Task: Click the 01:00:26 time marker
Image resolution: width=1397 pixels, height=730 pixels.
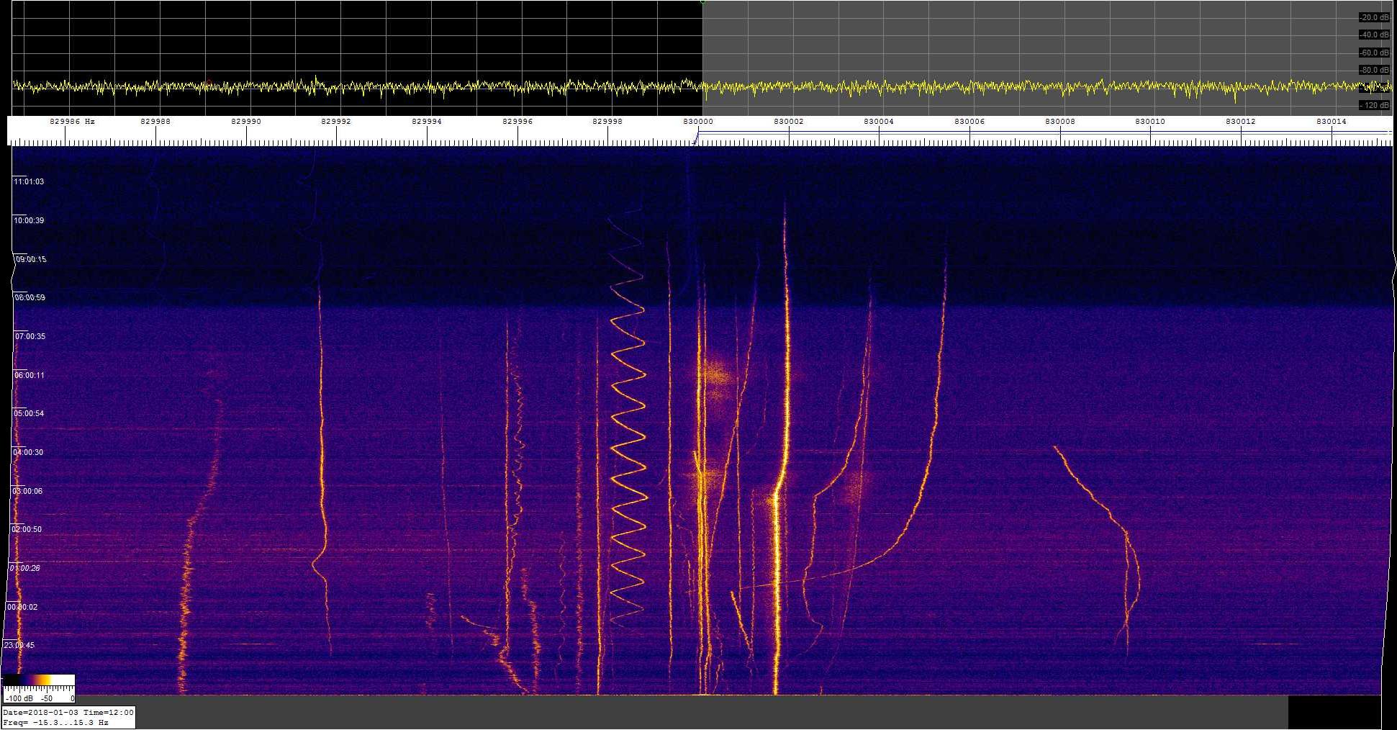Action: click(25, 568)
